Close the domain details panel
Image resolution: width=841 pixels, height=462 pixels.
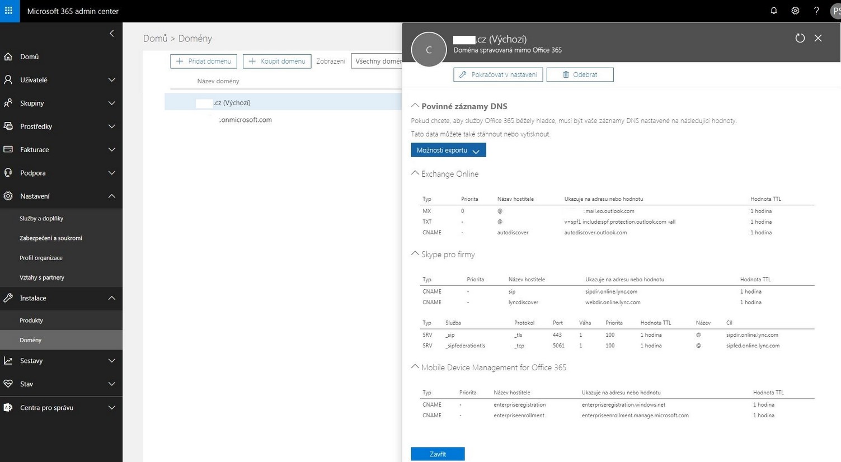point(818,38)
